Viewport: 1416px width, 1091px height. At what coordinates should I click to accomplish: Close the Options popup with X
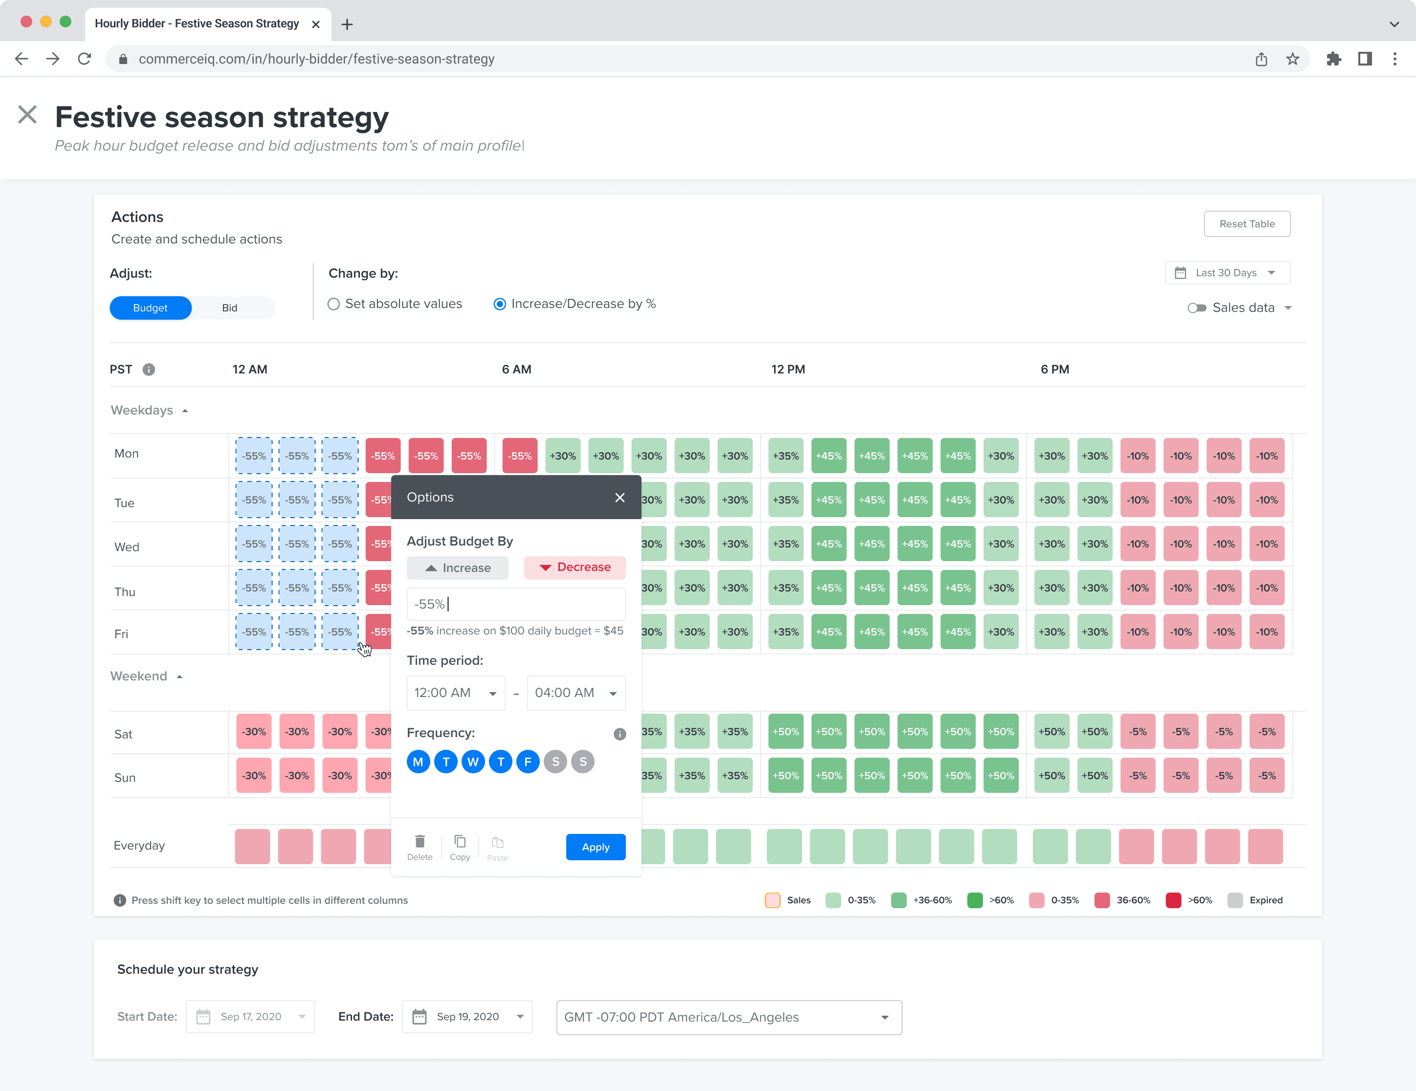pos(619,497)
